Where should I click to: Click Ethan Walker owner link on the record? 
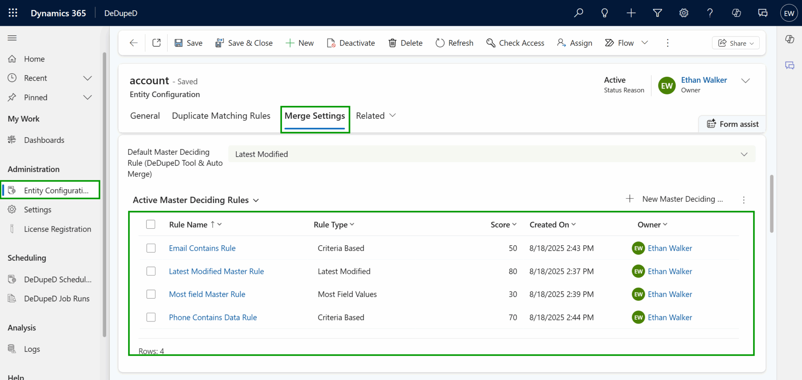[704, 80]
